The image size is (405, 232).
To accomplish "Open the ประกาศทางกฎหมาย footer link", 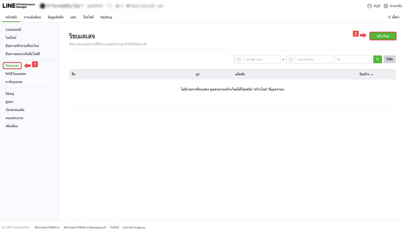I will (x=134, y=228).
